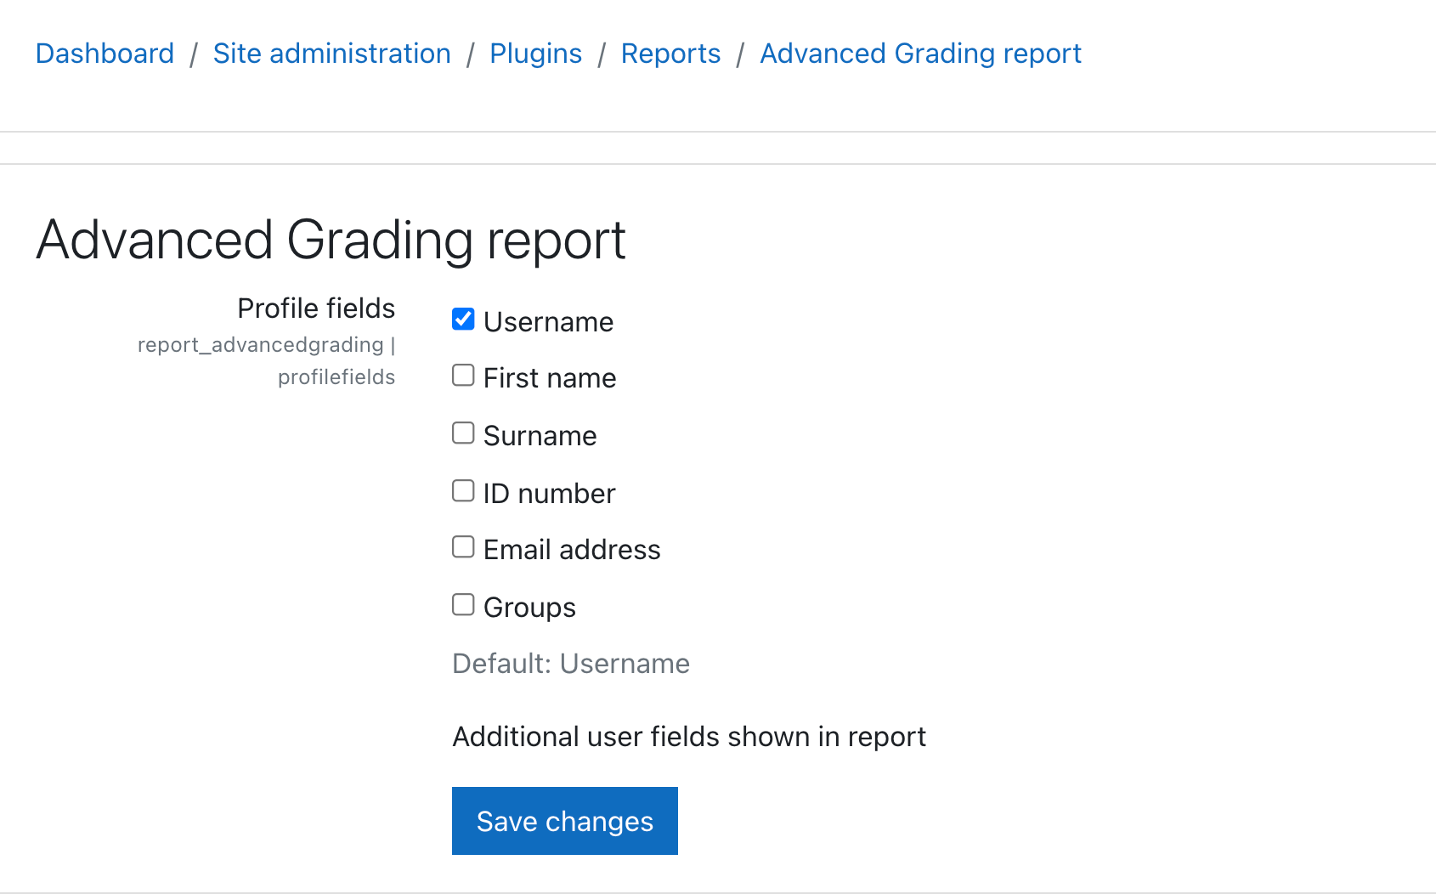Uncheck the Username checkbox box
The width and height of the screenshot is (1436, 894).
click(x=463, y=320)
